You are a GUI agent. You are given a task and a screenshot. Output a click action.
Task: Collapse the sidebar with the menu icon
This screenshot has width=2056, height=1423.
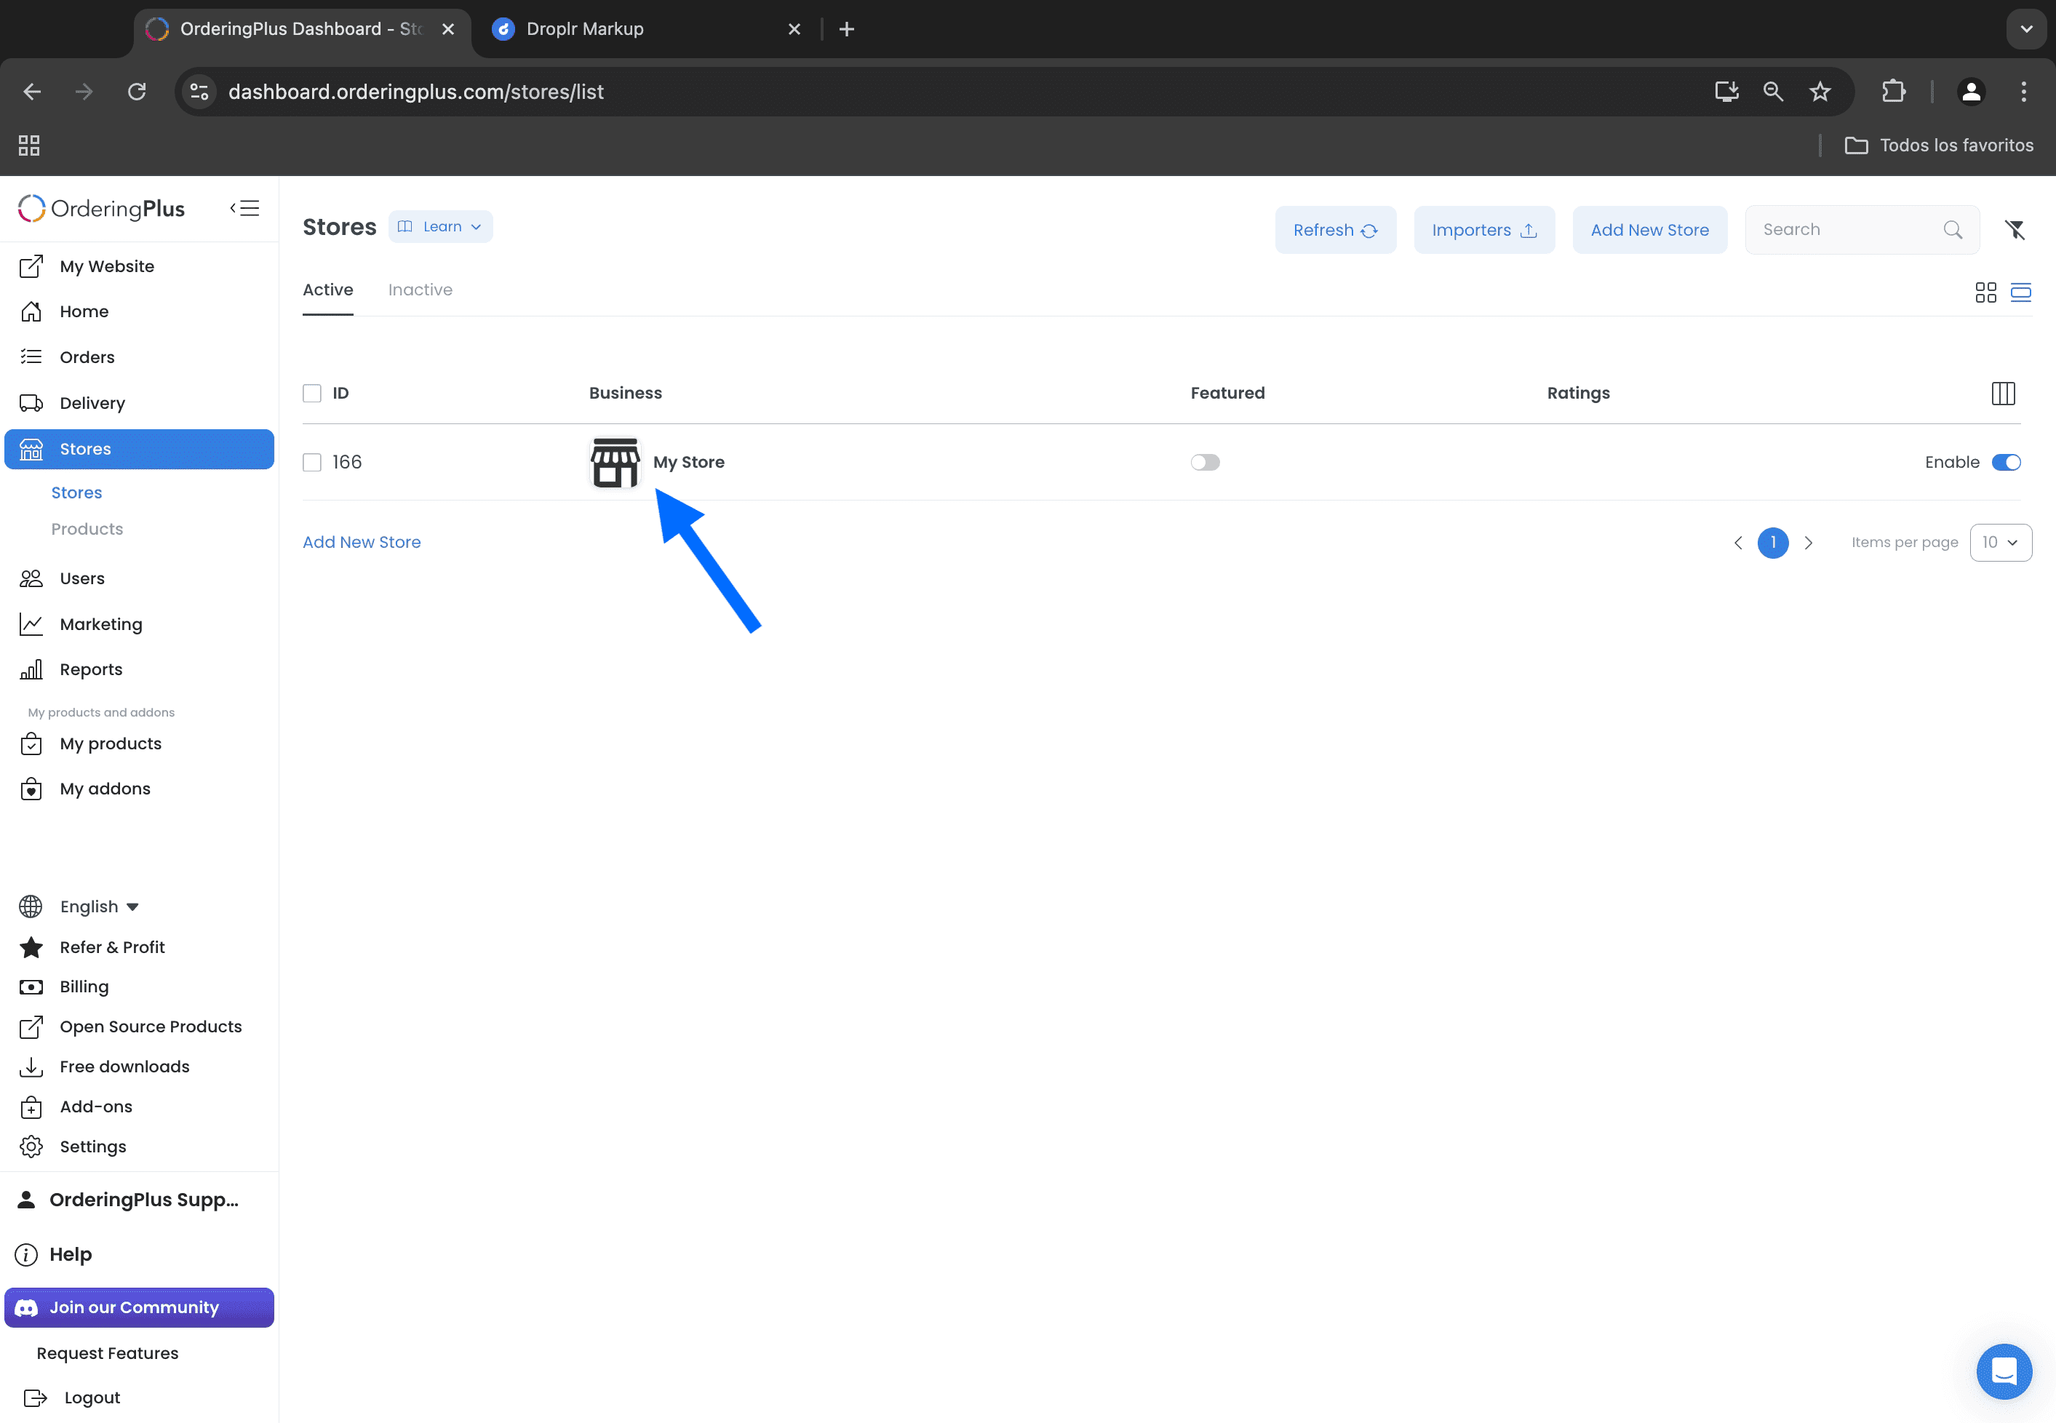(244, 208)
